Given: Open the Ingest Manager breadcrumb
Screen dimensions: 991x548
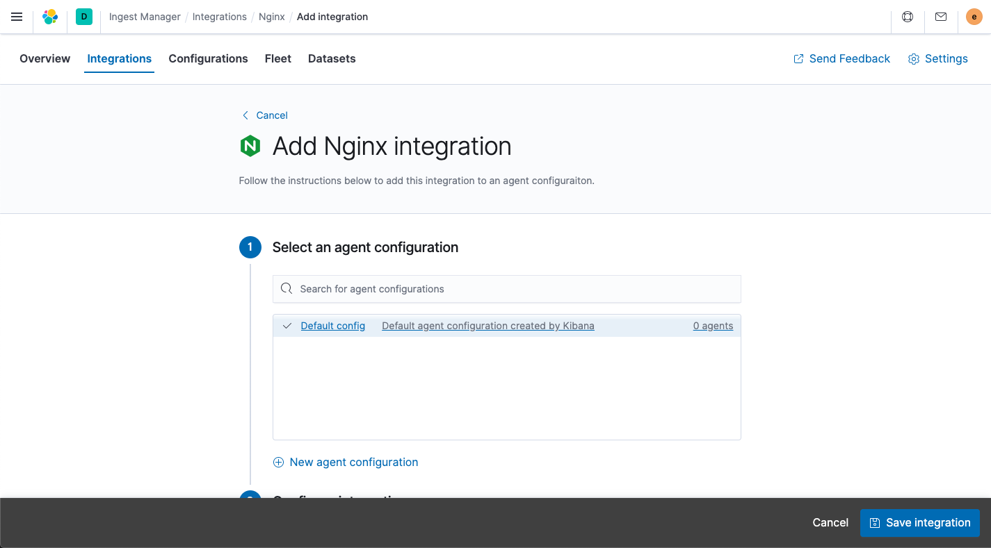Looking at the screenshot, I should [144, 17].
